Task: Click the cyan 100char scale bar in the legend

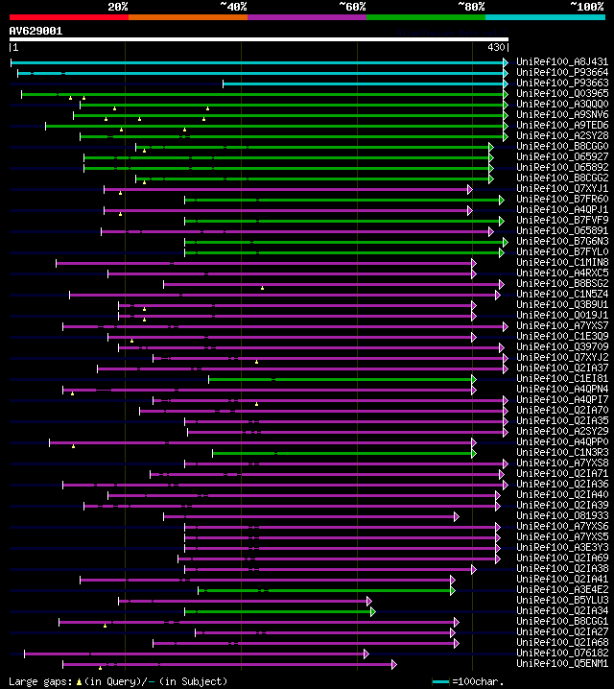Action: 440,682
